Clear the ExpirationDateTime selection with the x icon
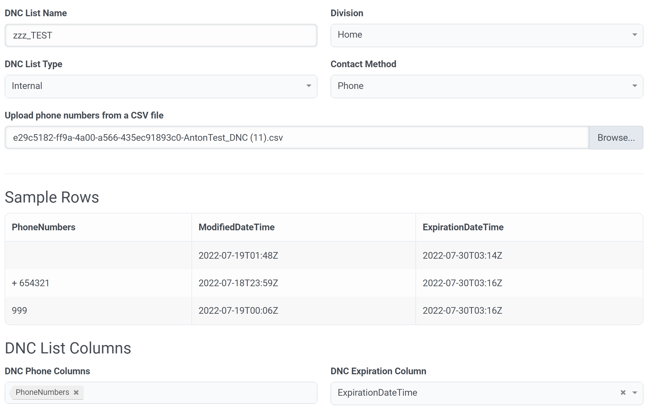 click(623, 393)
